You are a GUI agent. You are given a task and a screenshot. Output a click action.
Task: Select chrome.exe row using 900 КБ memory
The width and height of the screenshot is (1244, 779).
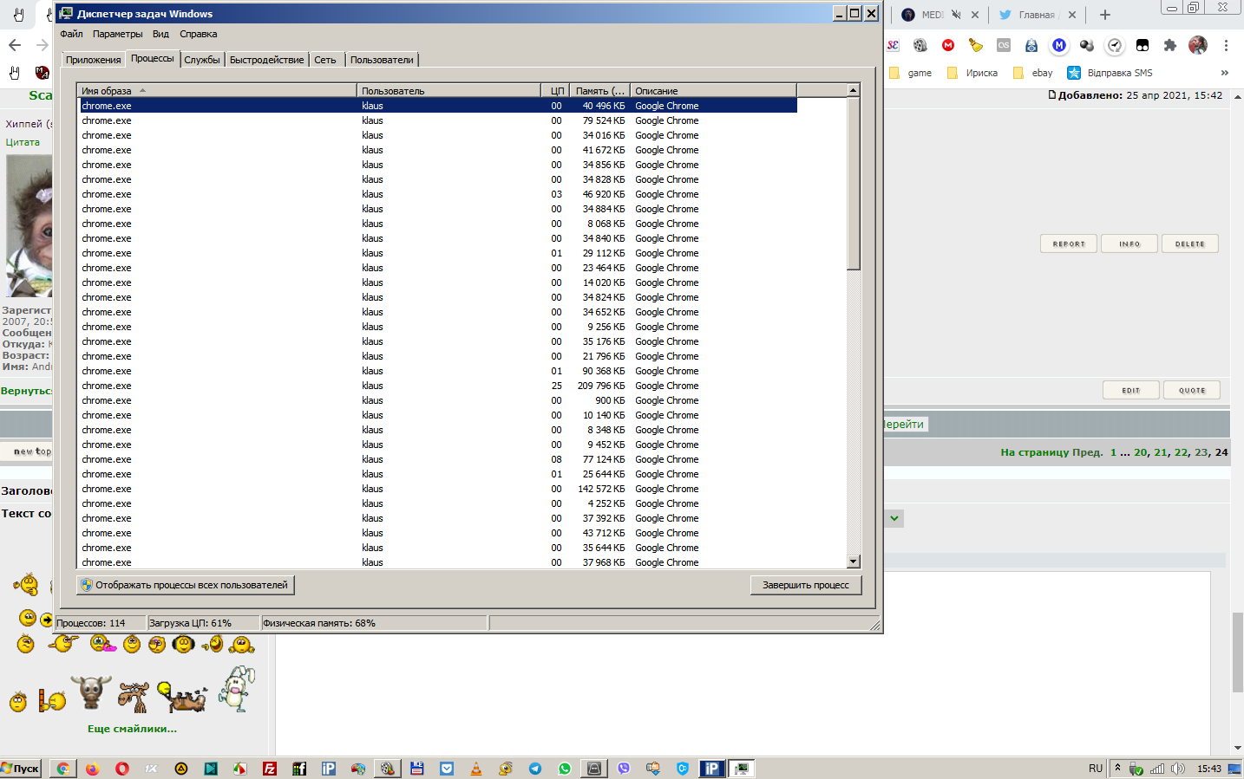(x=438, y=400)
